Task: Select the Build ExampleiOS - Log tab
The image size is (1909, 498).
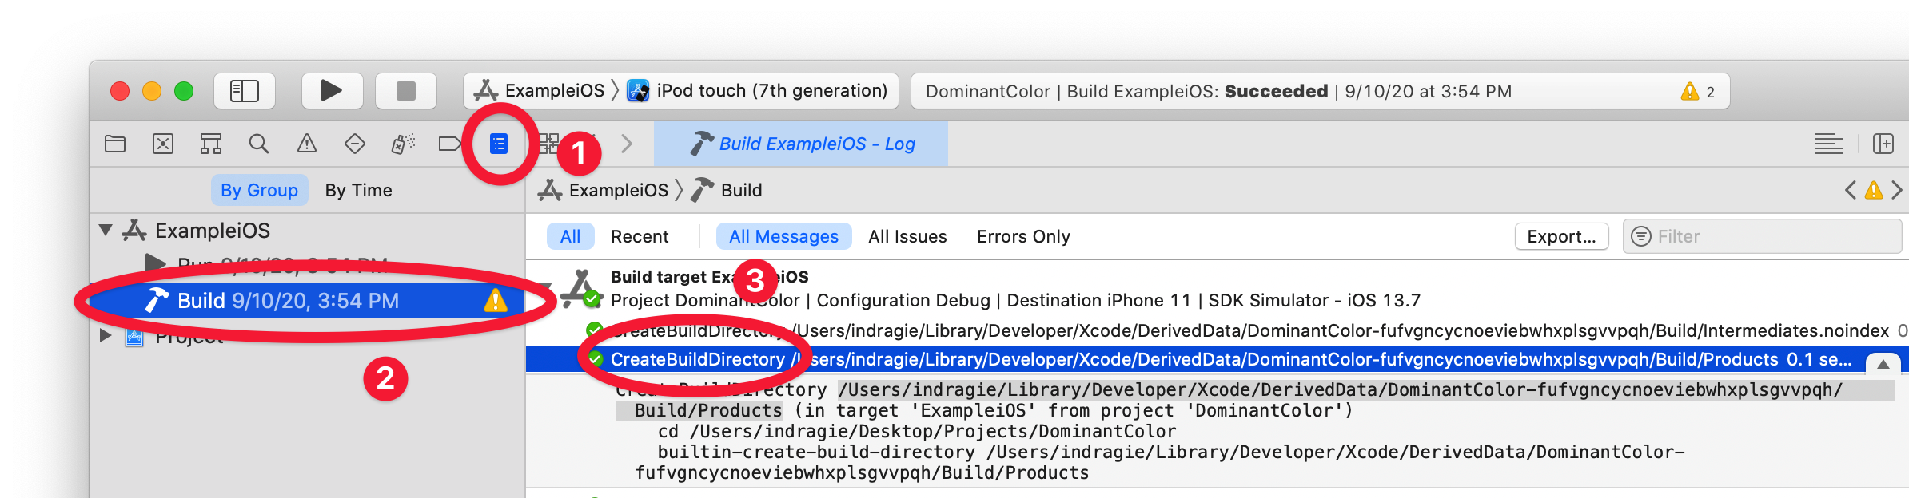Action: tap(801, 144)
